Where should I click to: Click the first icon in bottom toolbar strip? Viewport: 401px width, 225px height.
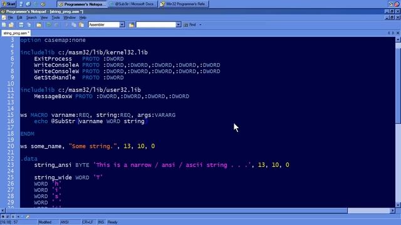3,217
